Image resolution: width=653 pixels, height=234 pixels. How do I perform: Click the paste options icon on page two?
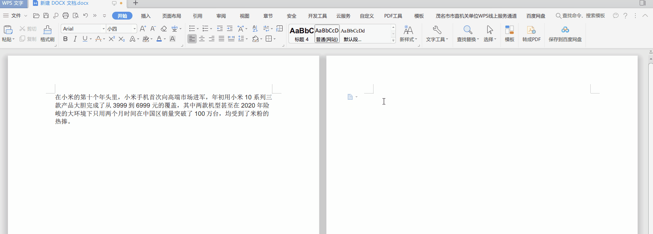(350, 97)
